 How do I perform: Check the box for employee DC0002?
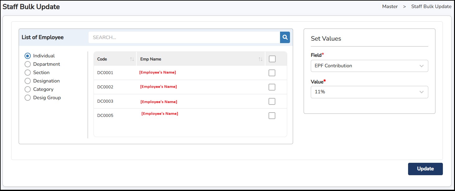coord(272,87)
